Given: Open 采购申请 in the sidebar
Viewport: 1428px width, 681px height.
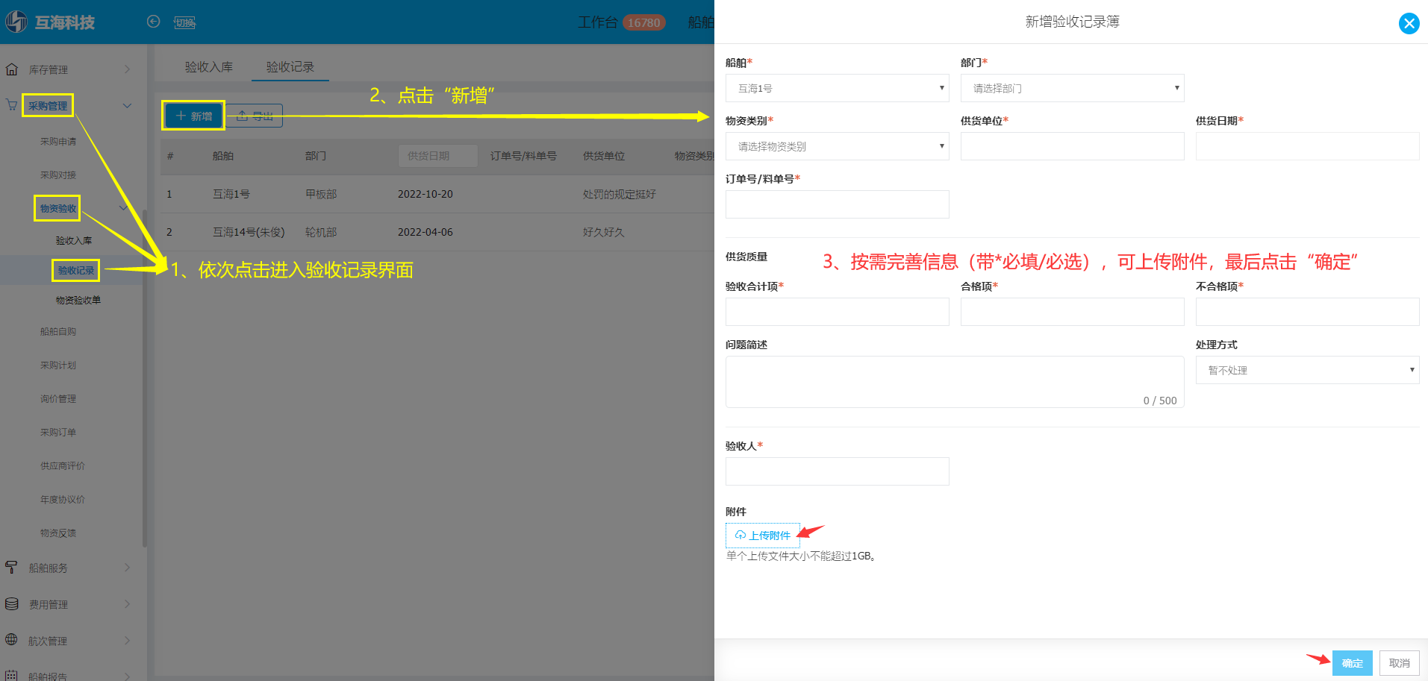Looking at the screenshot, I should 58,141.
